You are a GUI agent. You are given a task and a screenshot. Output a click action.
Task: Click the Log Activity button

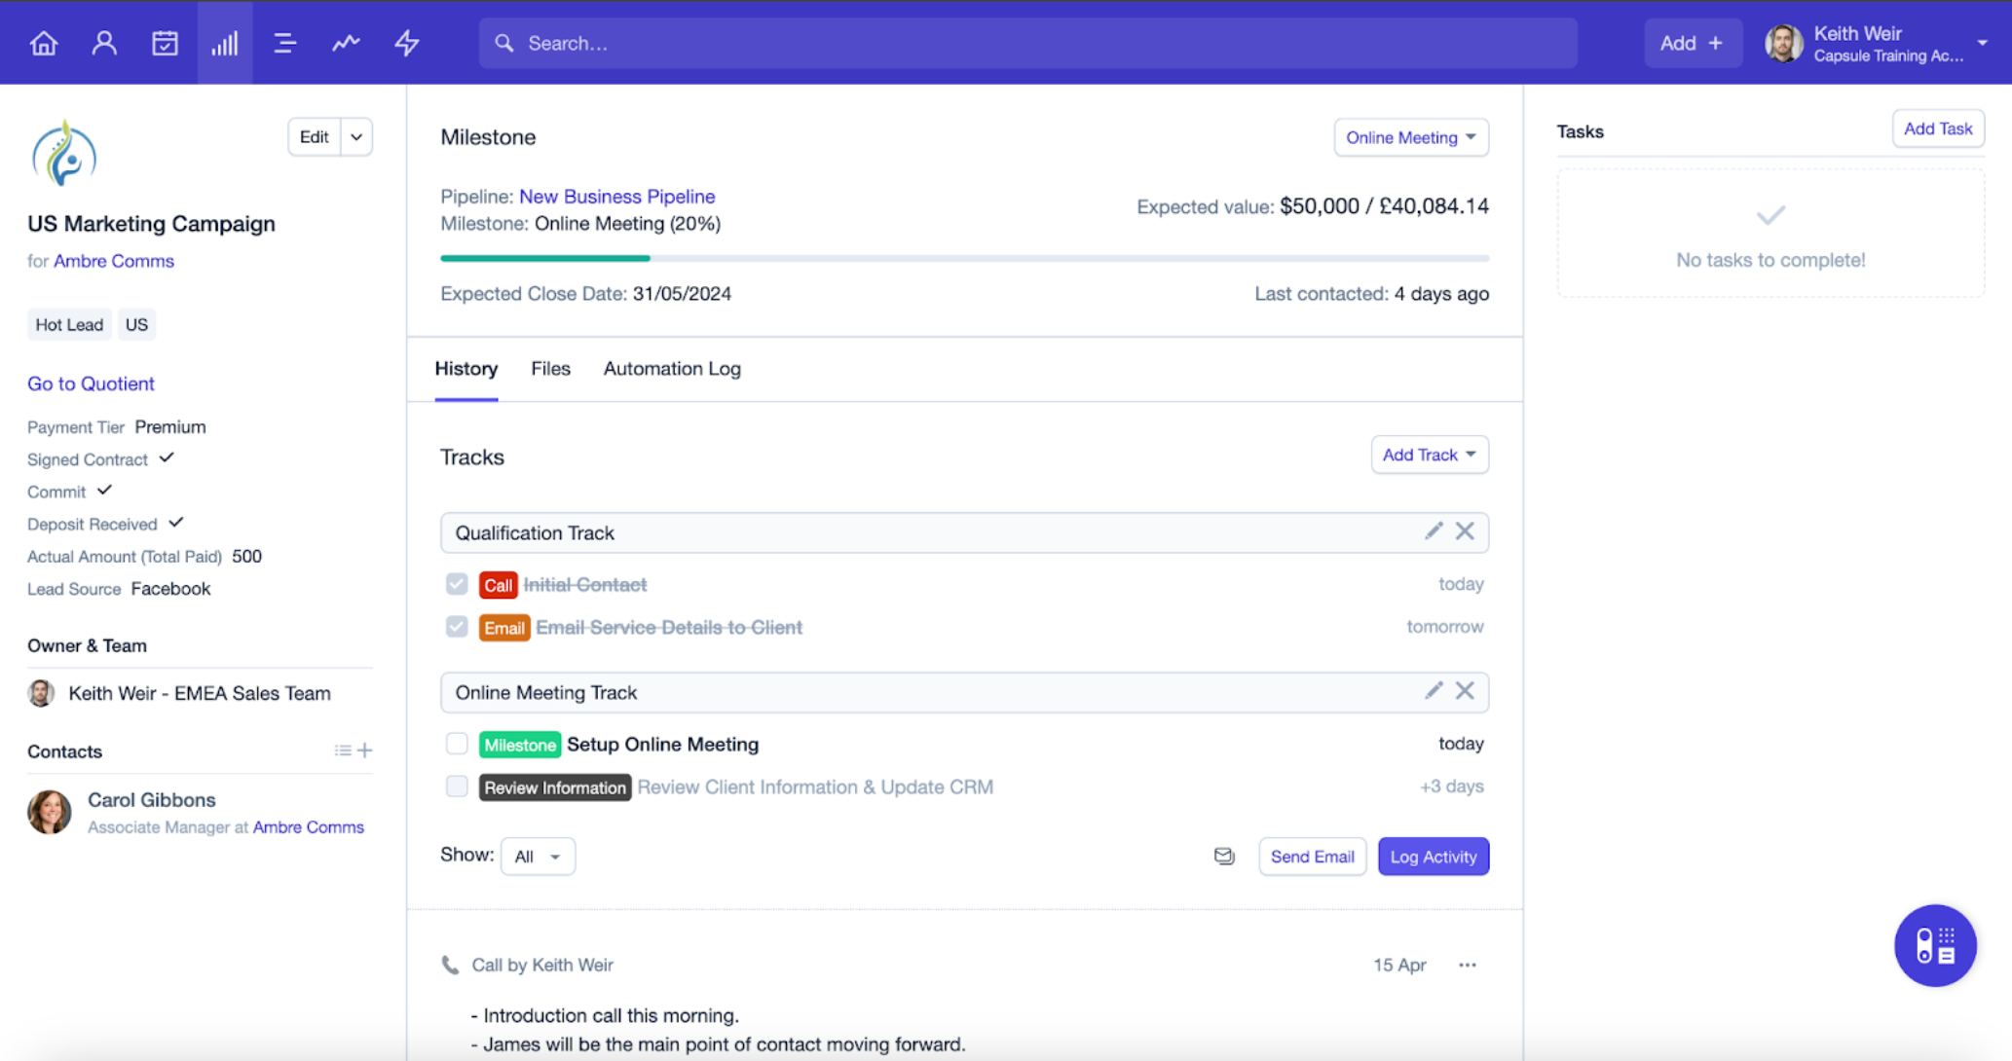point(1434,857)
